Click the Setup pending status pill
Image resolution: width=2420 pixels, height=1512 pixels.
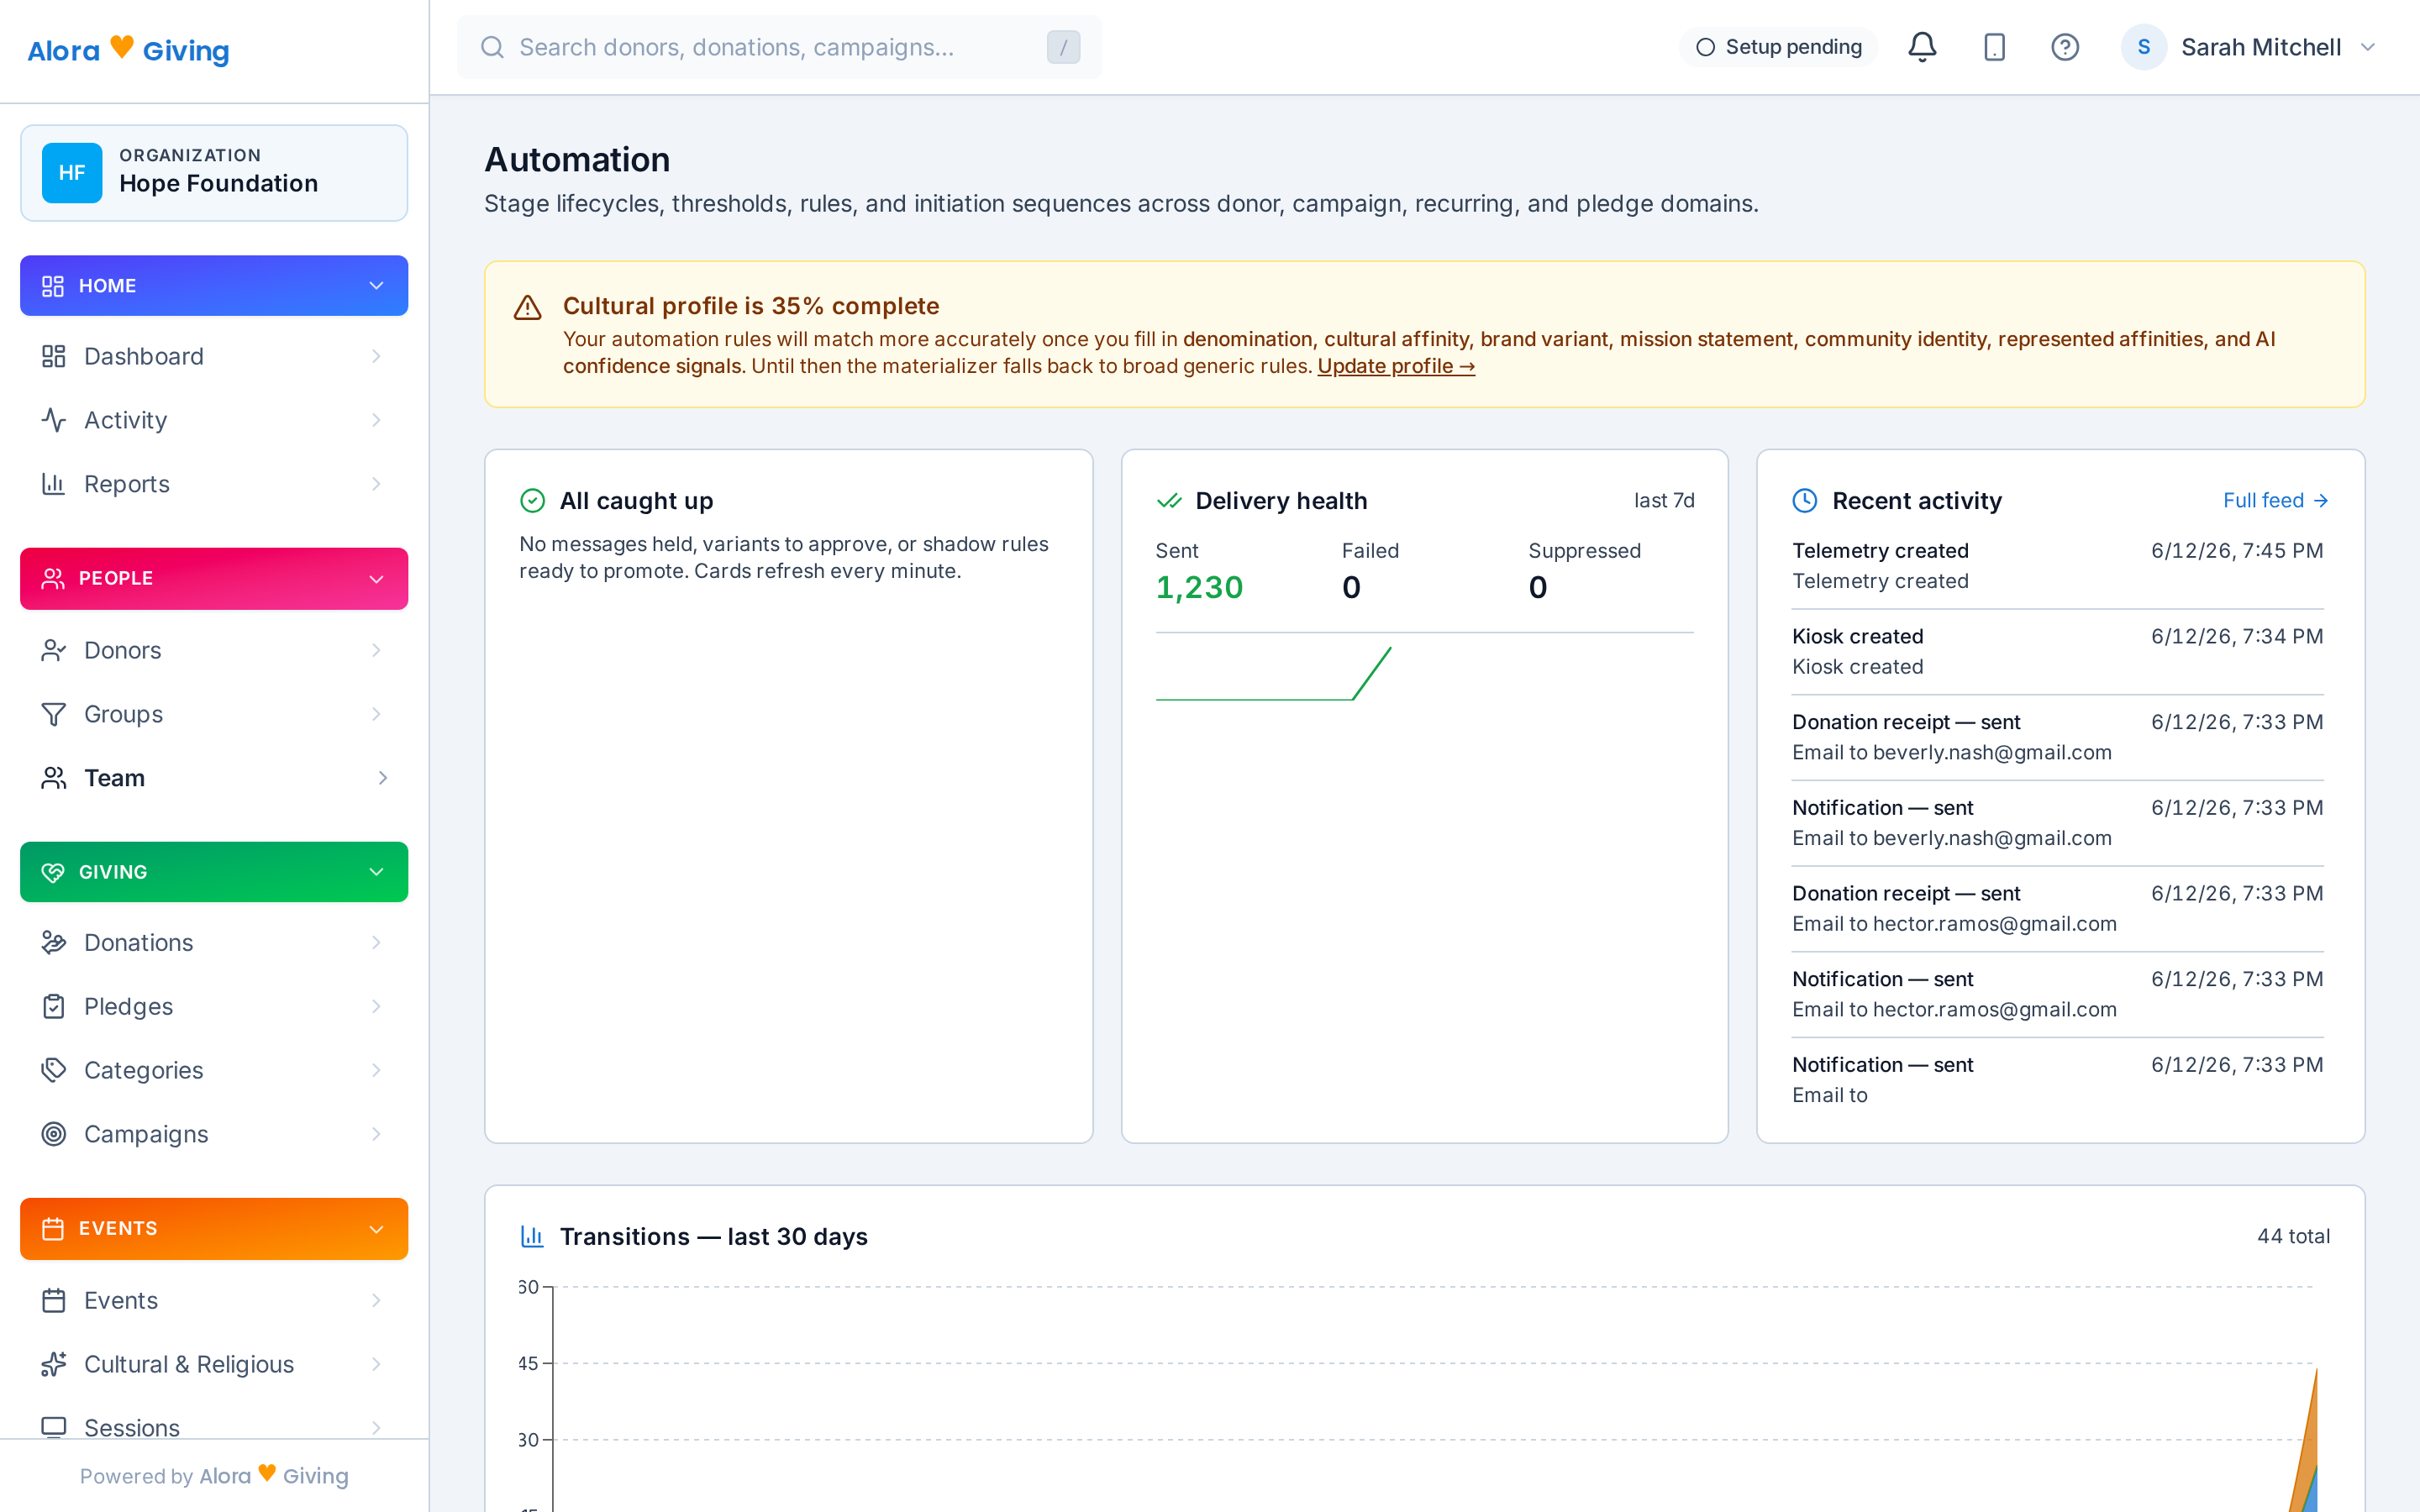(x=1778, y=47)
